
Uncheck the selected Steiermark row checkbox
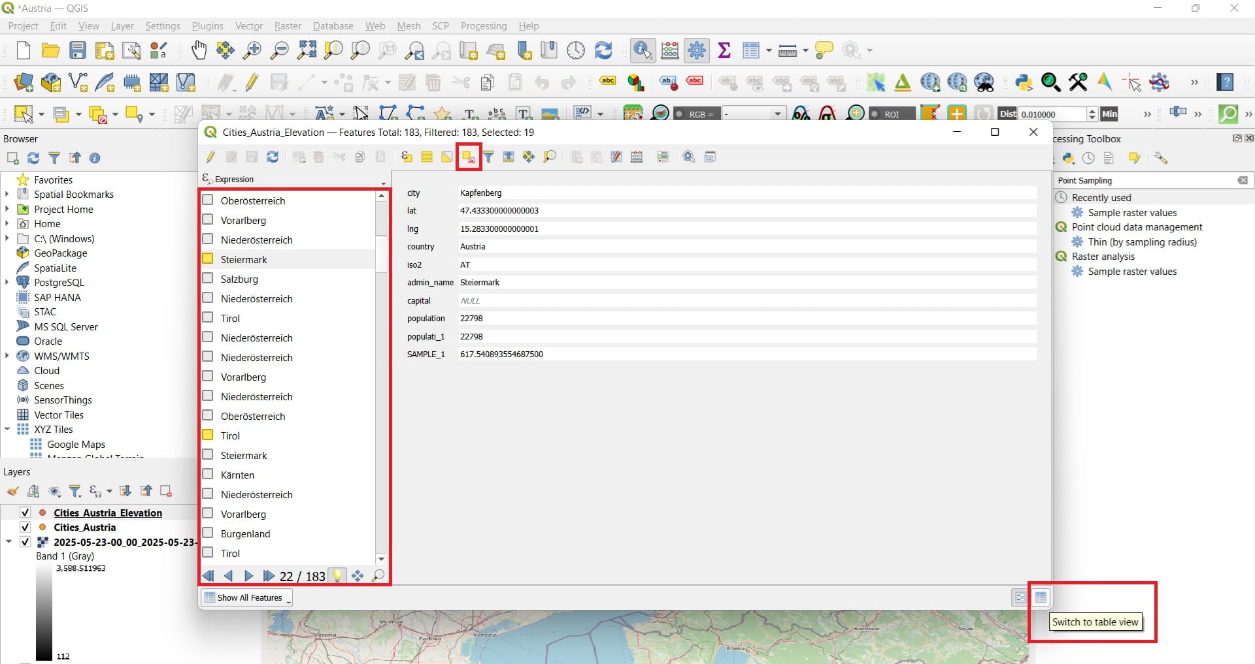[x=208, y=259]
